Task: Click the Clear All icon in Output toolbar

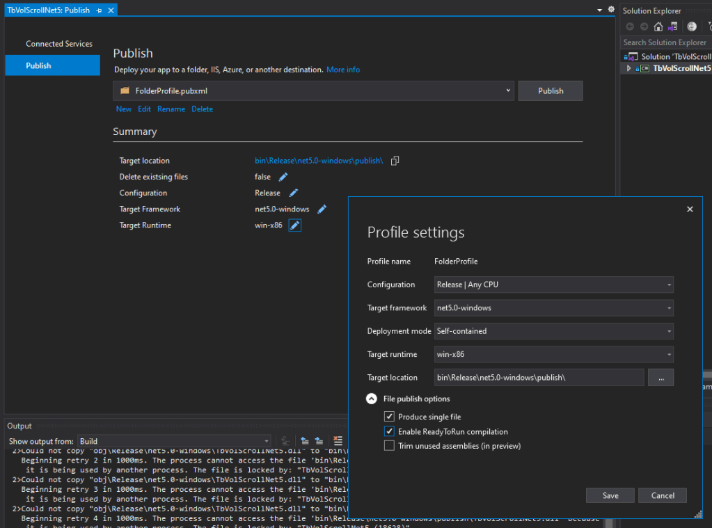Action: point(338,440)
